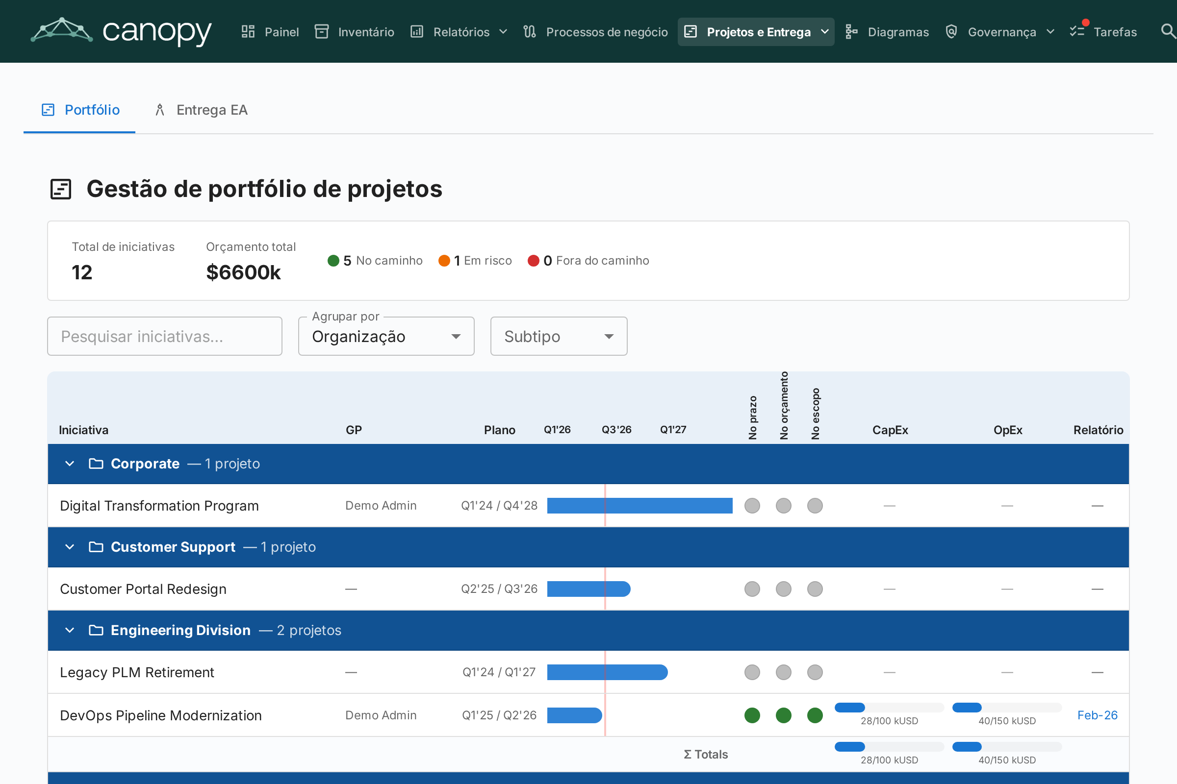The height and width of the screenshot is (784, 1177).
Task: Click the red Fora do caminho dot
Action: click(x=534, y=261)
